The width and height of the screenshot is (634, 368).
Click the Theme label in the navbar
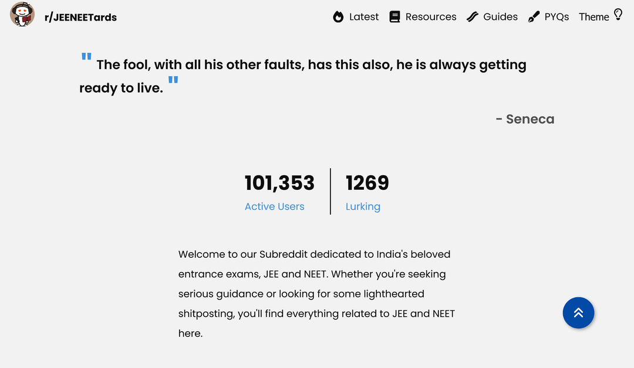(x=593, y=17)
